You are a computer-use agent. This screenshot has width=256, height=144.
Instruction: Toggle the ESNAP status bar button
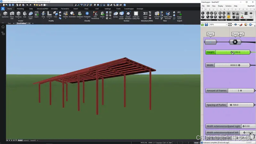[x=196, y=143]
